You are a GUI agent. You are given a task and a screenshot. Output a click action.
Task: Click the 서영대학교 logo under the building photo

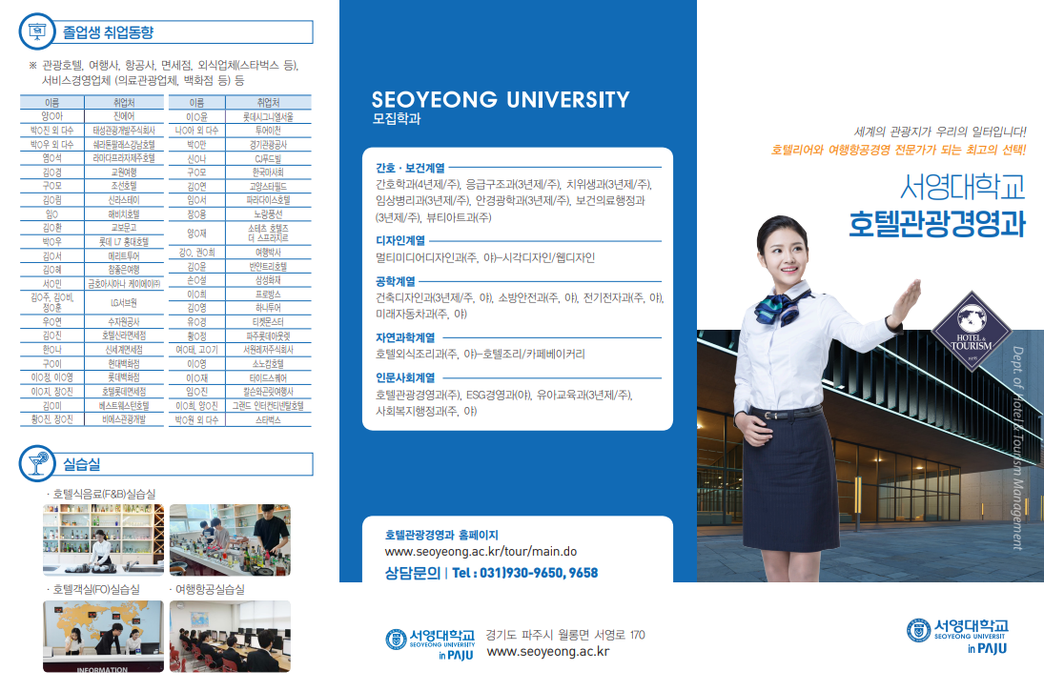coord(956,634)
